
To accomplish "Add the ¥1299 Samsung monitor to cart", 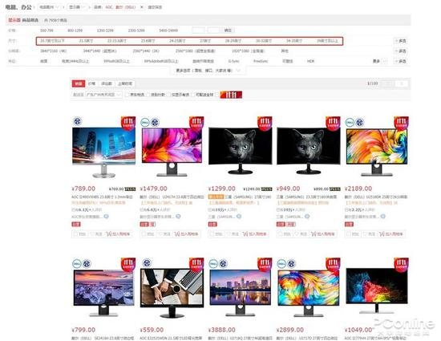I will pos(255,233).
